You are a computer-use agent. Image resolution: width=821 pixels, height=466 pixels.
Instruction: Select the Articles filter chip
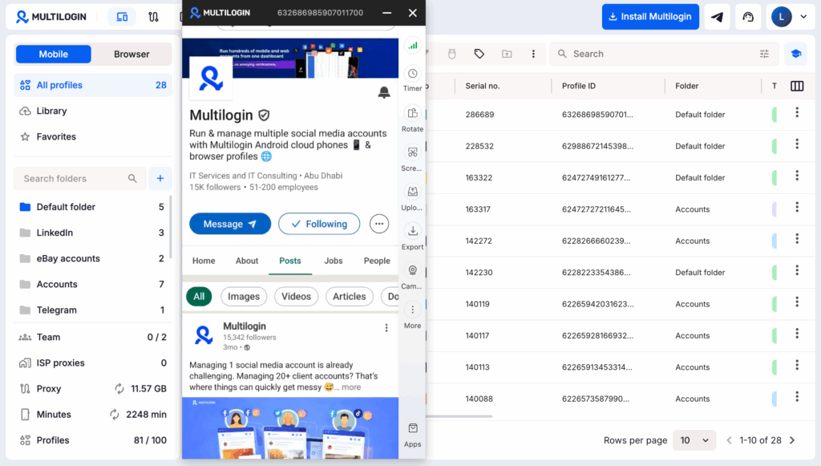pos(350,296)
